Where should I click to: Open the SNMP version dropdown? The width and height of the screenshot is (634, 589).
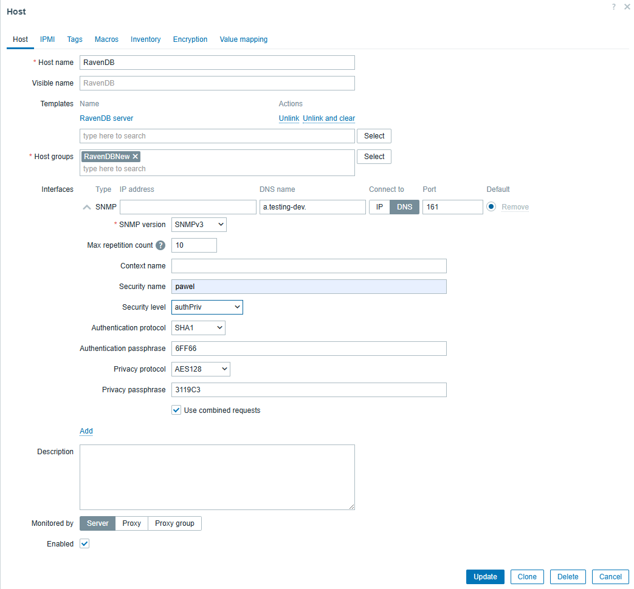point(199,225)
